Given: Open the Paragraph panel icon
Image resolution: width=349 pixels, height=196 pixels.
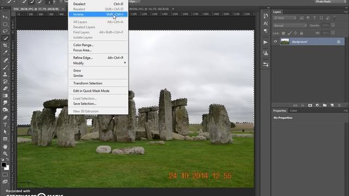Looking at the screenshot, I should tap(266, 30).
